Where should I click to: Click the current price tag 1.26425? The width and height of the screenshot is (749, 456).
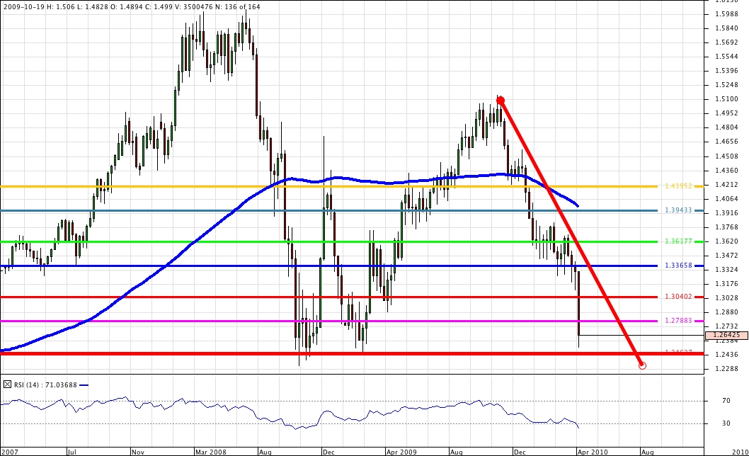(x=726, y=335)
